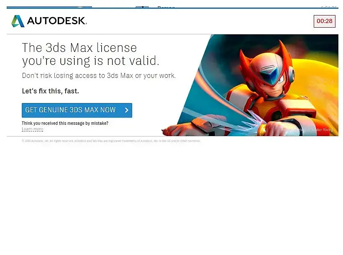Click the AUTODESK wordmark text

[57, 21]
